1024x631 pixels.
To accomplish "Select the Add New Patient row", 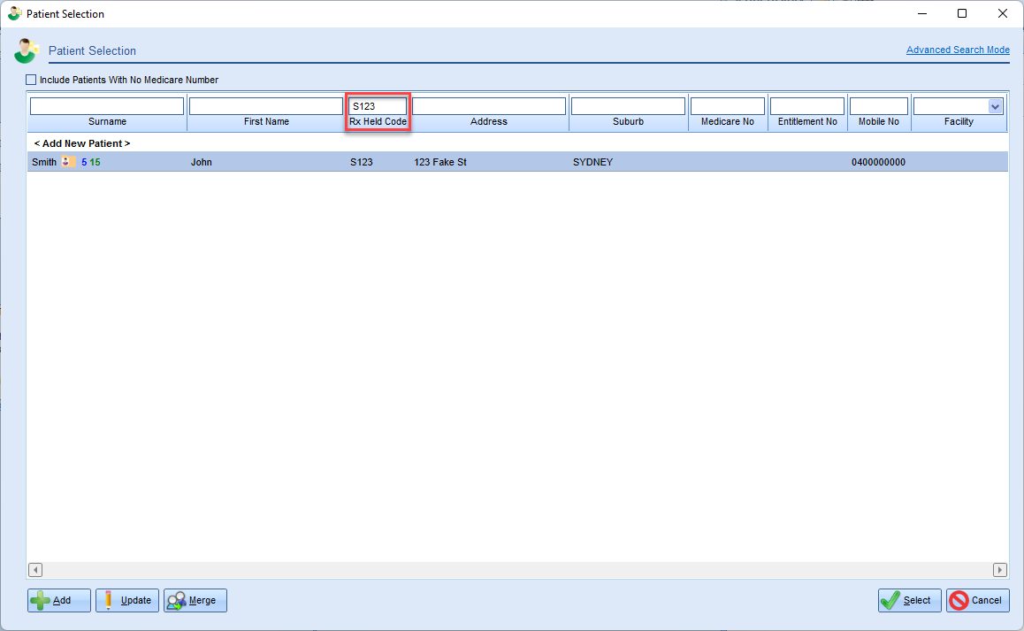I will click(82, 143).
